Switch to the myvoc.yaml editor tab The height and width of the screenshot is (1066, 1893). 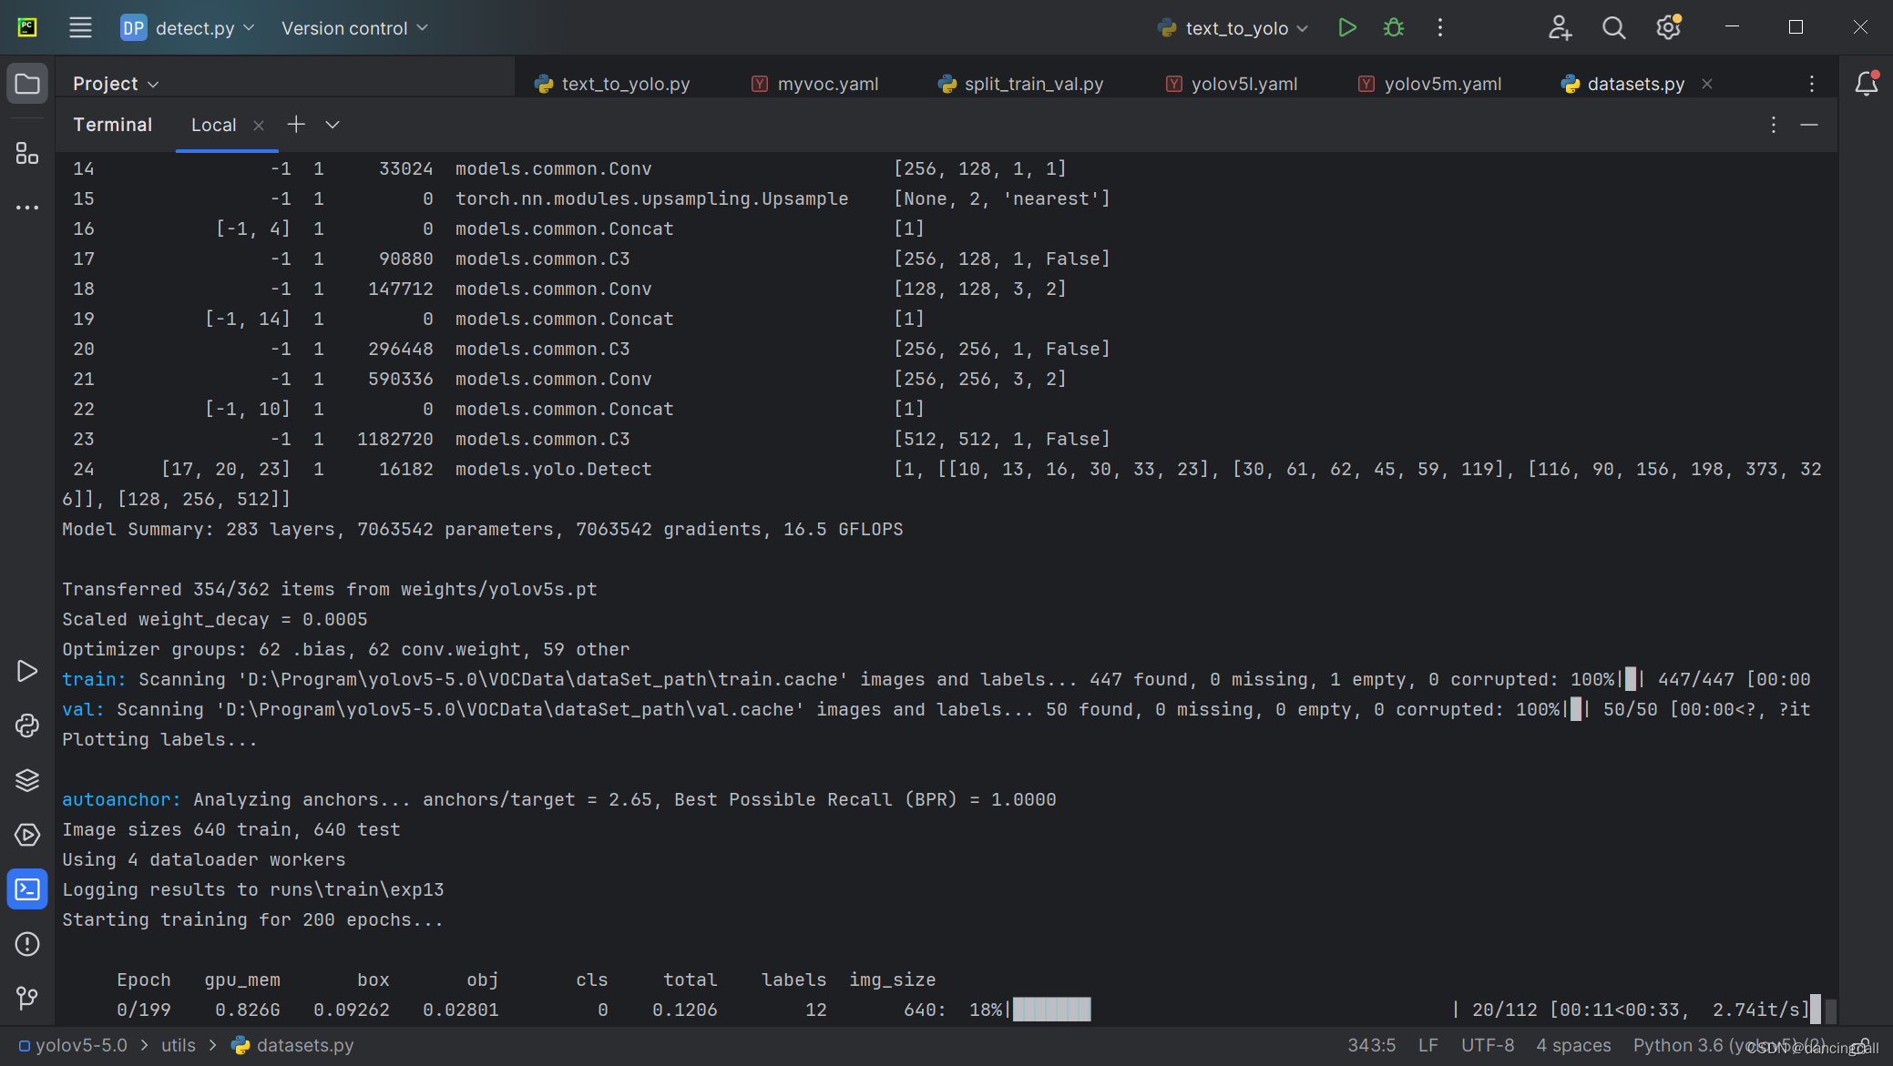click(827, 84)
